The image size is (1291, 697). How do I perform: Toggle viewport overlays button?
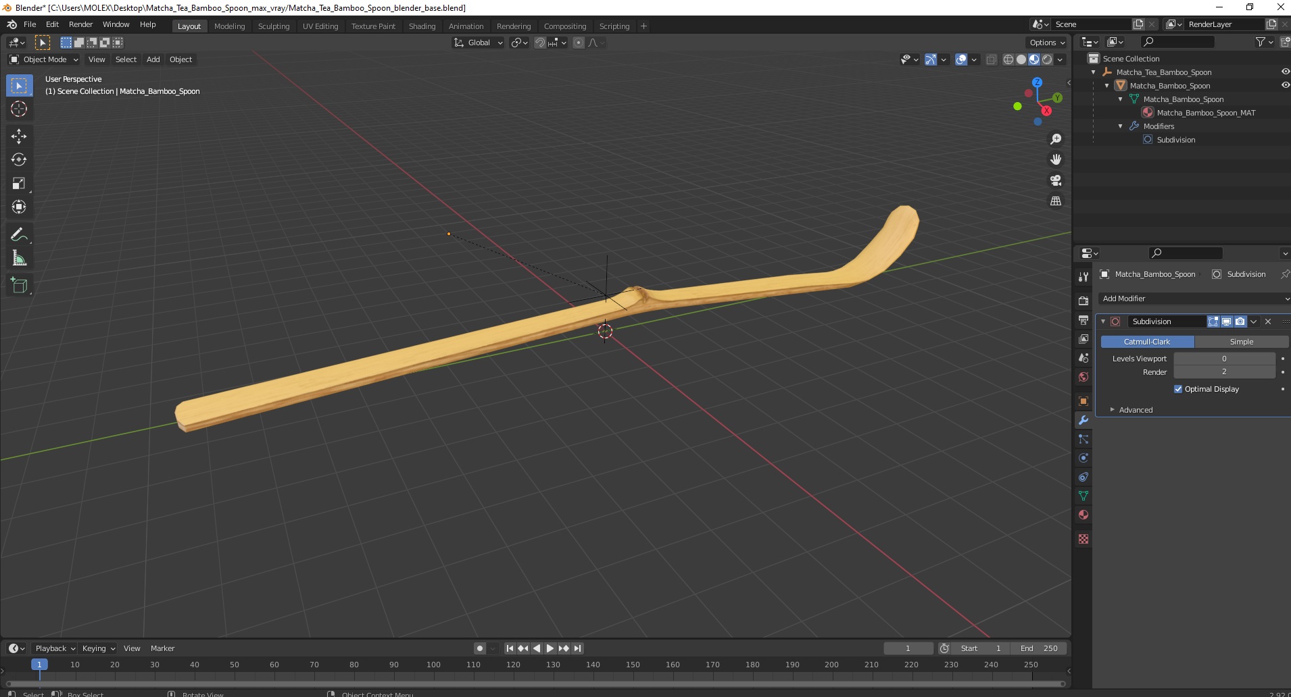pos(961,59)
